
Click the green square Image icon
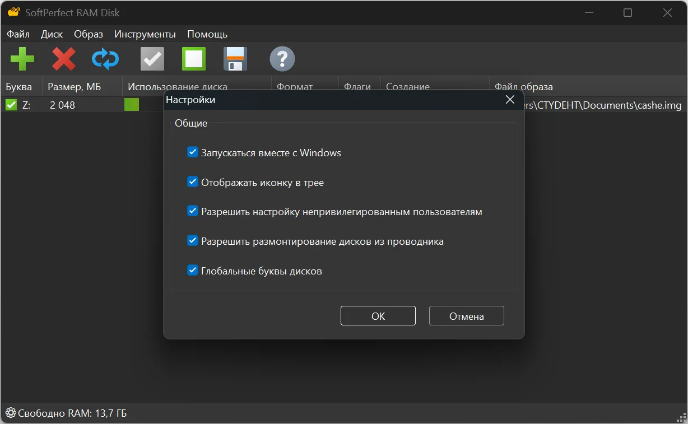194,59
